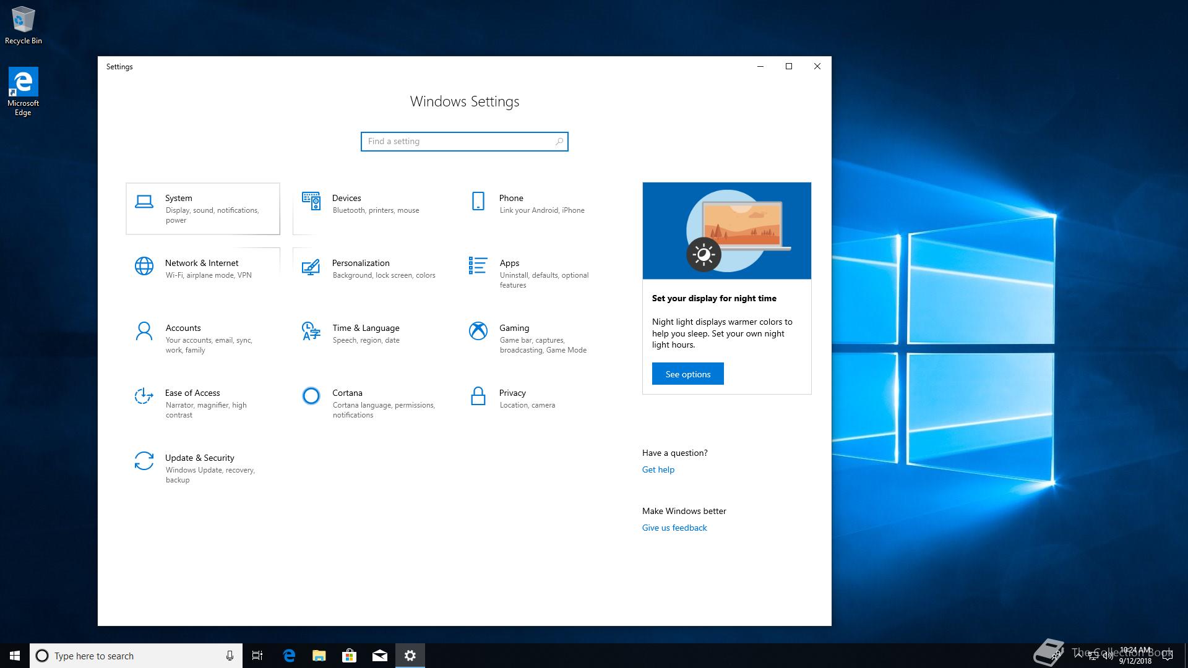This screenshot has width=1188, height=668.
Task: Click the Settings gear on the taskbar
Action: [x=410, y=656]
